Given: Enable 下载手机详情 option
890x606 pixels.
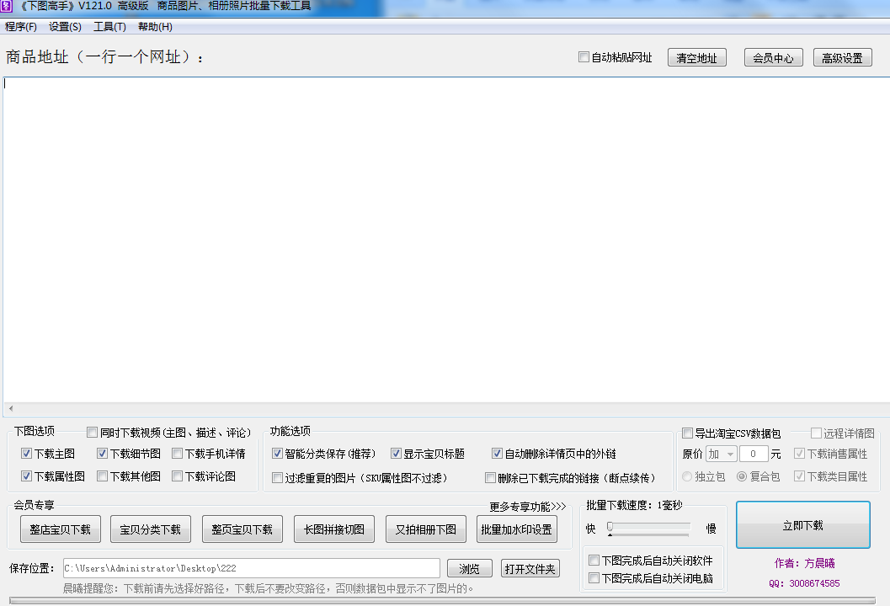Looking at the screenshot, I should [x=177, y=453].
